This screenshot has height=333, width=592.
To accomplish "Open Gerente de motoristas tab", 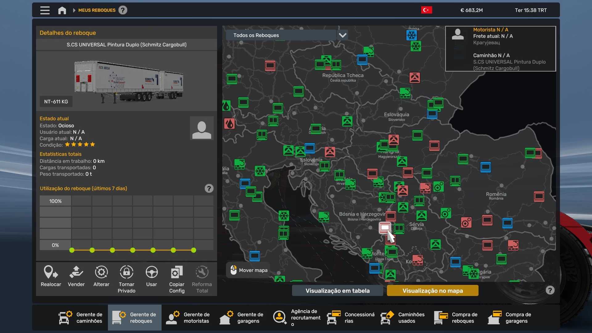I will [x=188, y=318].
